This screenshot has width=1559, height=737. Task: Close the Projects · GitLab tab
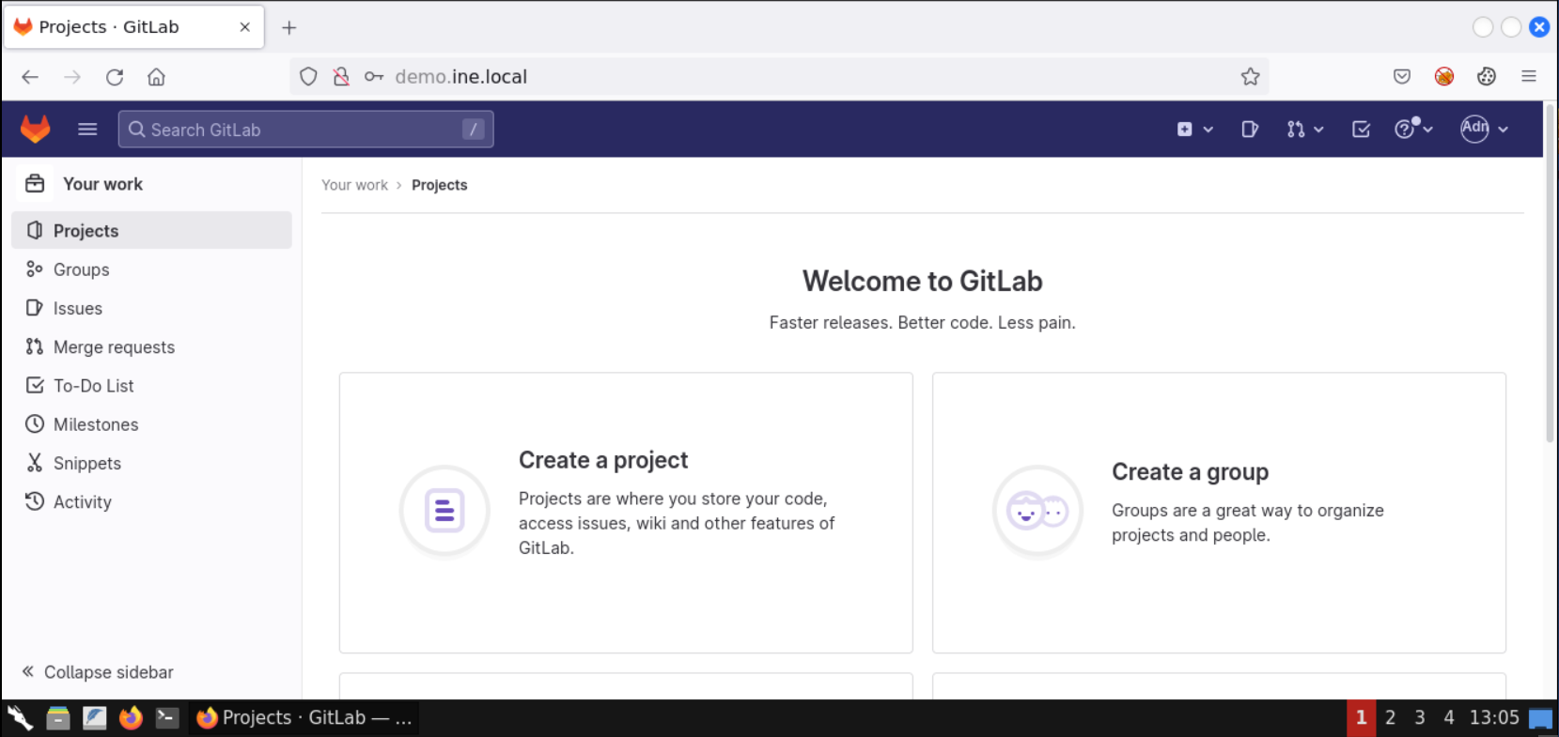pos(245,27)
